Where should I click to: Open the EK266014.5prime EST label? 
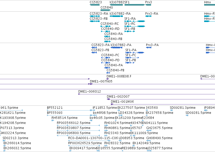[17, 143]
